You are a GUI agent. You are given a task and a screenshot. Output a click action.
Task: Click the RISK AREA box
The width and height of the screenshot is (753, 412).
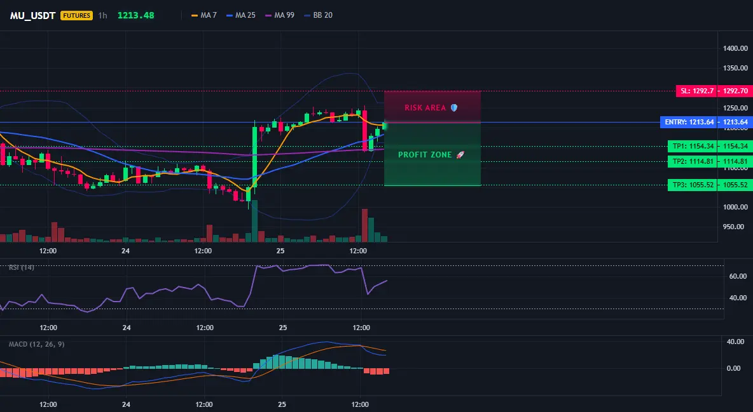(x=432, y=107)
